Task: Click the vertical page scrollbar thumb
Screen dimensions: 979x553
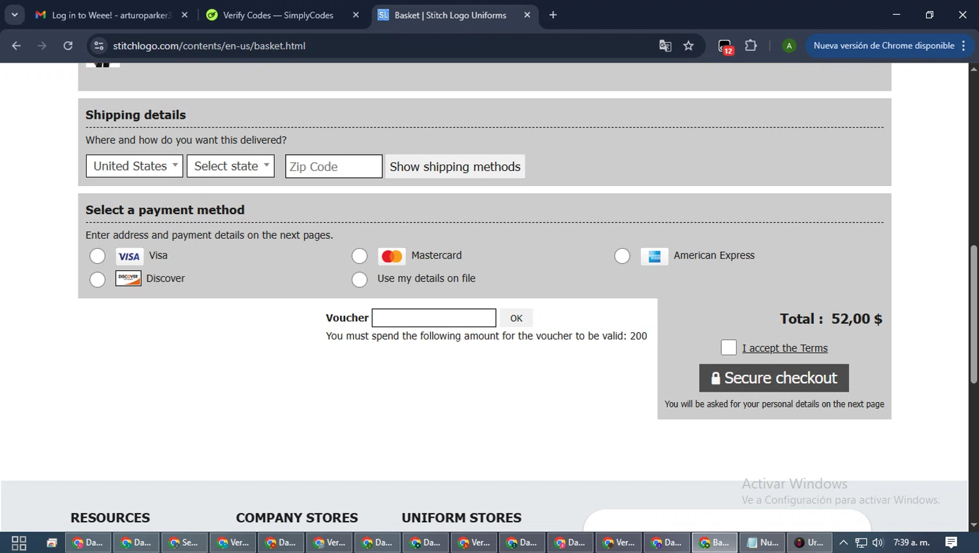Action: click(x=974, y=314)
